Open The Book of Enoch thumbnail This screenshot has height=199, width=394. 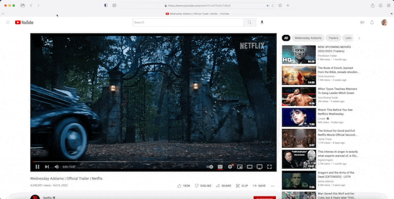[x=299, y=75]
